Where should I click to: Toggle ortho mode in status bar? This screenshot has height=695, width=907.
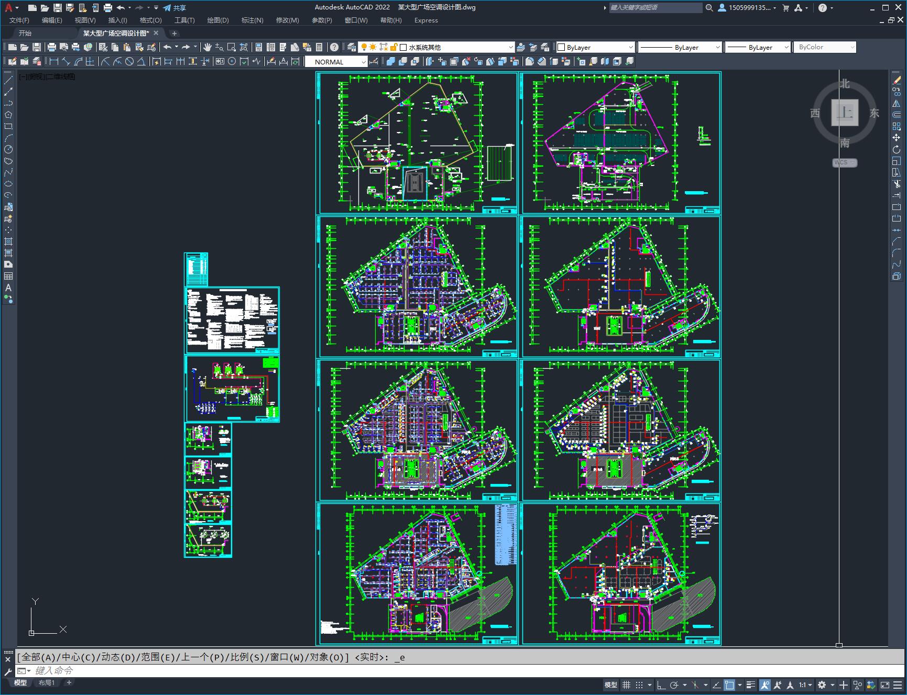661,685
